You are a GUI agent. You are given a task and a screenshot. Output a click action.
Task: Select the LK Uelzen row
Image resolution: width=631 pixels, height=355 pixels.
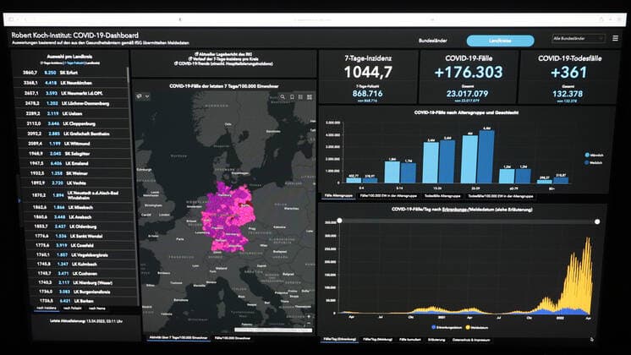click(74, 113)
